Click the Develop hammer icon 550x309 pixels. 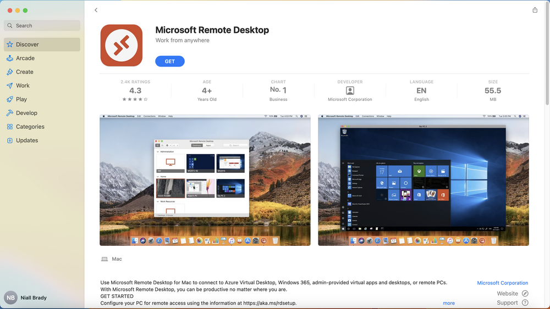[x=10, y=113]
